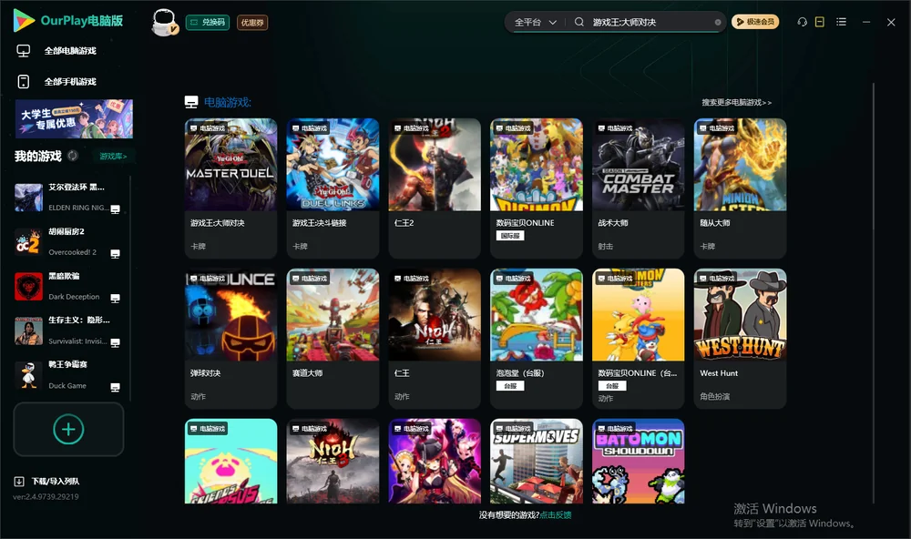Click the 优惠券 coupon button
This screenshot has width=911, height=539.
(252, 22)
